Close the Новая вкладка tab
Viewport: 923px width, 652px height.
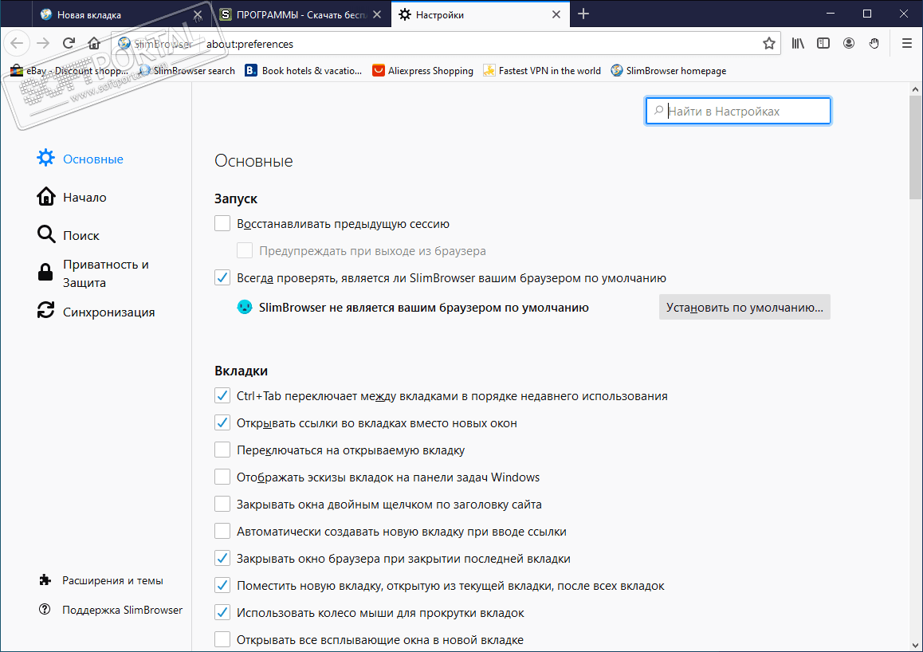198,14
